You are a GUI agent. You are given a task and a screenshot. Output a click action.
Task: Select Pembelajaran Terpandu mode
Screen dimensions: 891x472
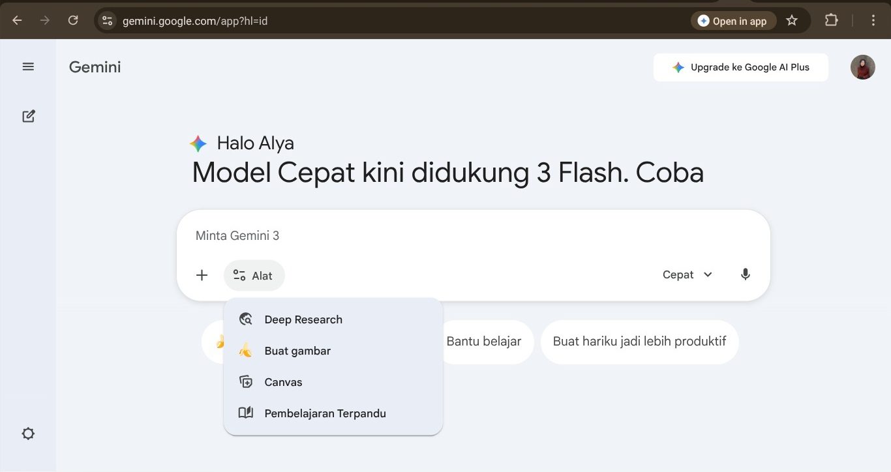[325, 413]
